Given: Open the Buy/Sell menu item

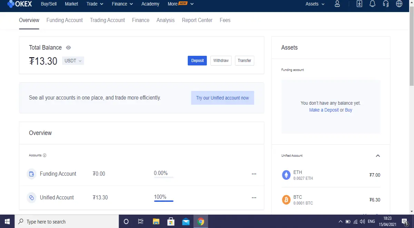Looking at the screenshot, I should click(x=49, y=4).
